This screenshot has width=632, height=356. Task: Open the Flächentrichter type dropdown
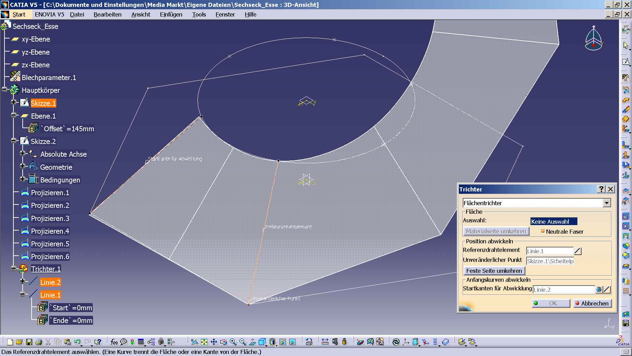click(x=607, y=203)
